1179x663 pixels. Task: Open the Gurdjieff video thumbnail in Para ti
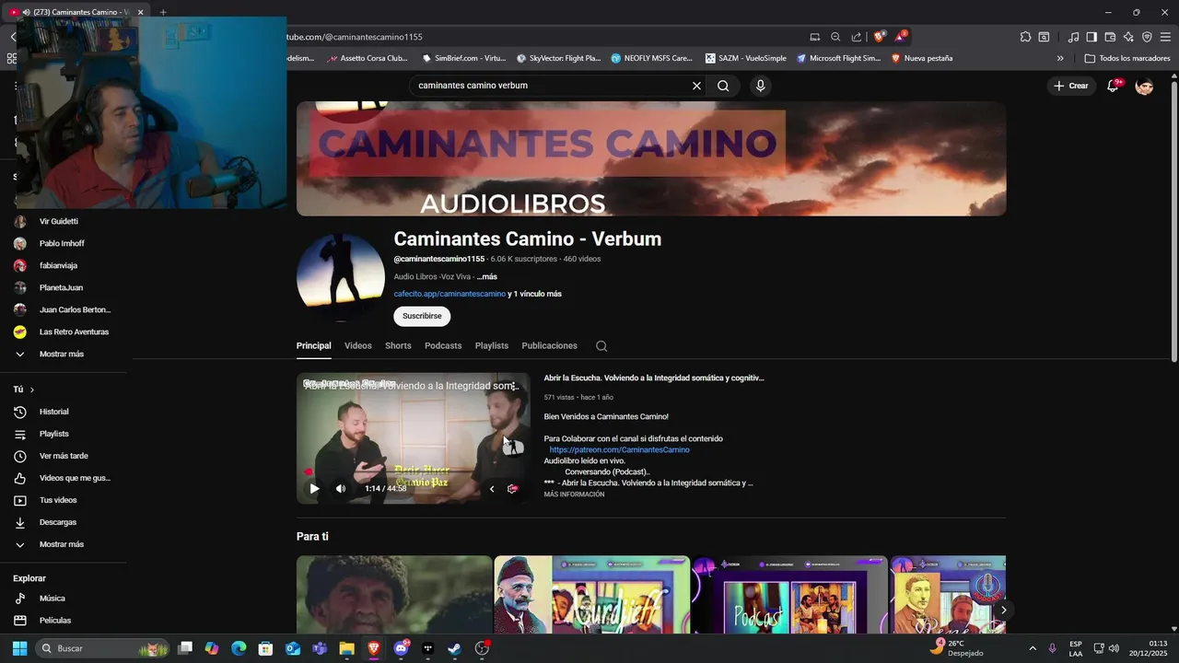pos(592,594)
